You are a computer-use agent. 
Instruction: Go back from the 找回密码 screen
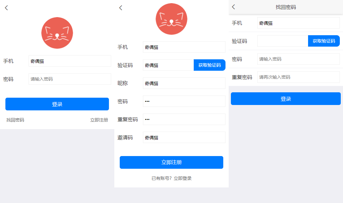pyautogui.click(x=233, y=7)
